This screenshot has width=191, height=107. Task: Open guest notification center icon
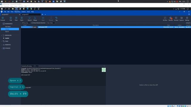[x=188, y=9]
